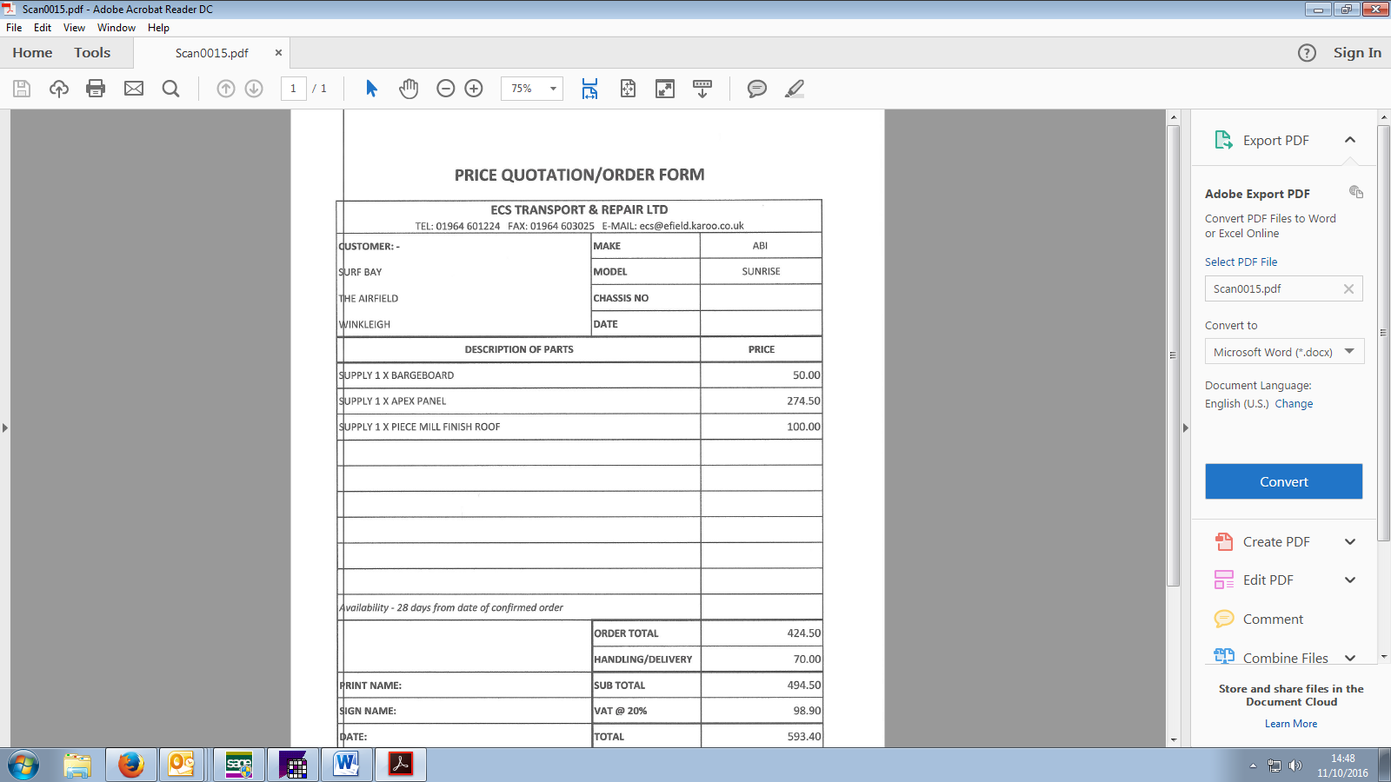Open the Window menu
The height and width of the screenshot is (782, 1391).
(x=116, y=28)
